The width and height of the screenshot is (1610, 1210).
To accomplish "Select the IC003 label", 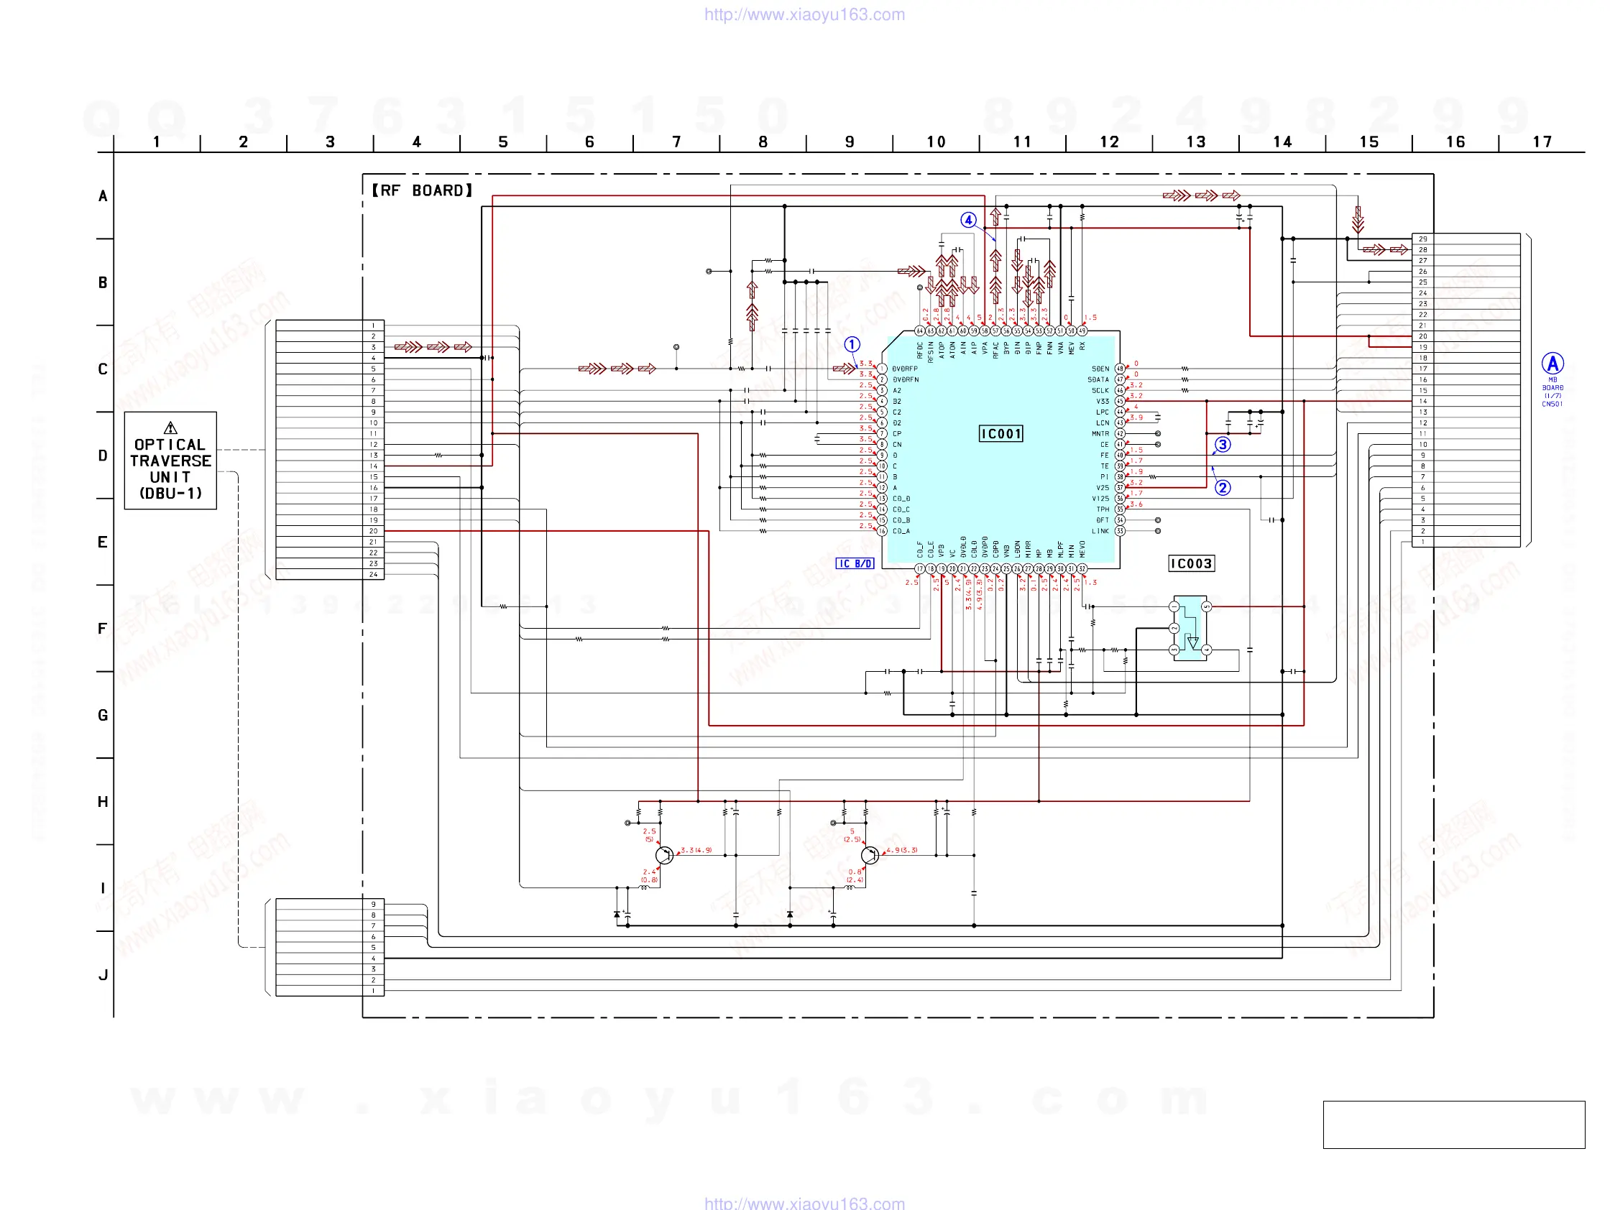I will 1191,563.
